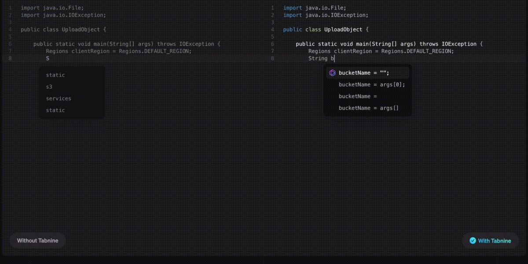The height and width of the screenshot is (264, 528).
Task: Choose the bucketName = args[0]; completion
Action: pyautogui.click(x=371, y=84)
